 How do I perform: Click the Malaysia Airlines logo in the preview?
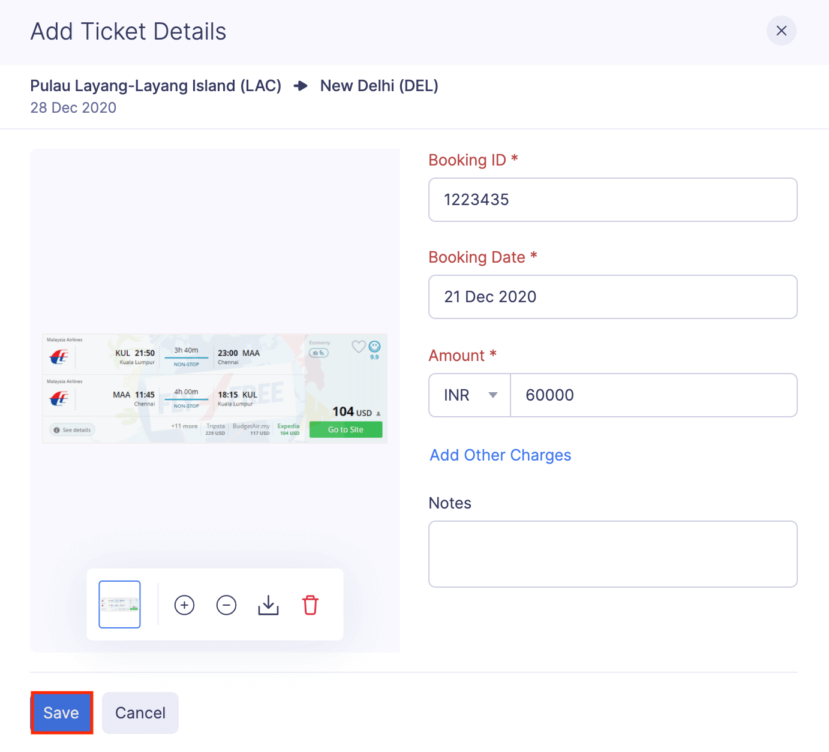pos(59,354)
